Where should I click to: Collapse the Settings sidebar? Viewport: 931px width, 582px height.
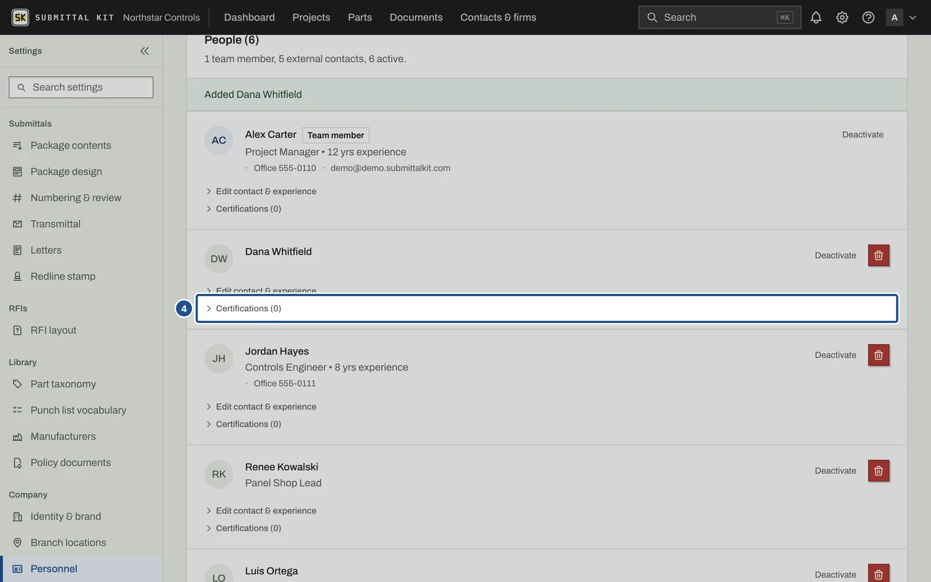click(144, 51)
